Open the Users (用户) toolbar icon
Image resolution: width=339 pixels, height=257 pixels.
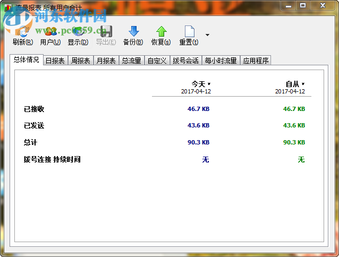tap(50, 31)
